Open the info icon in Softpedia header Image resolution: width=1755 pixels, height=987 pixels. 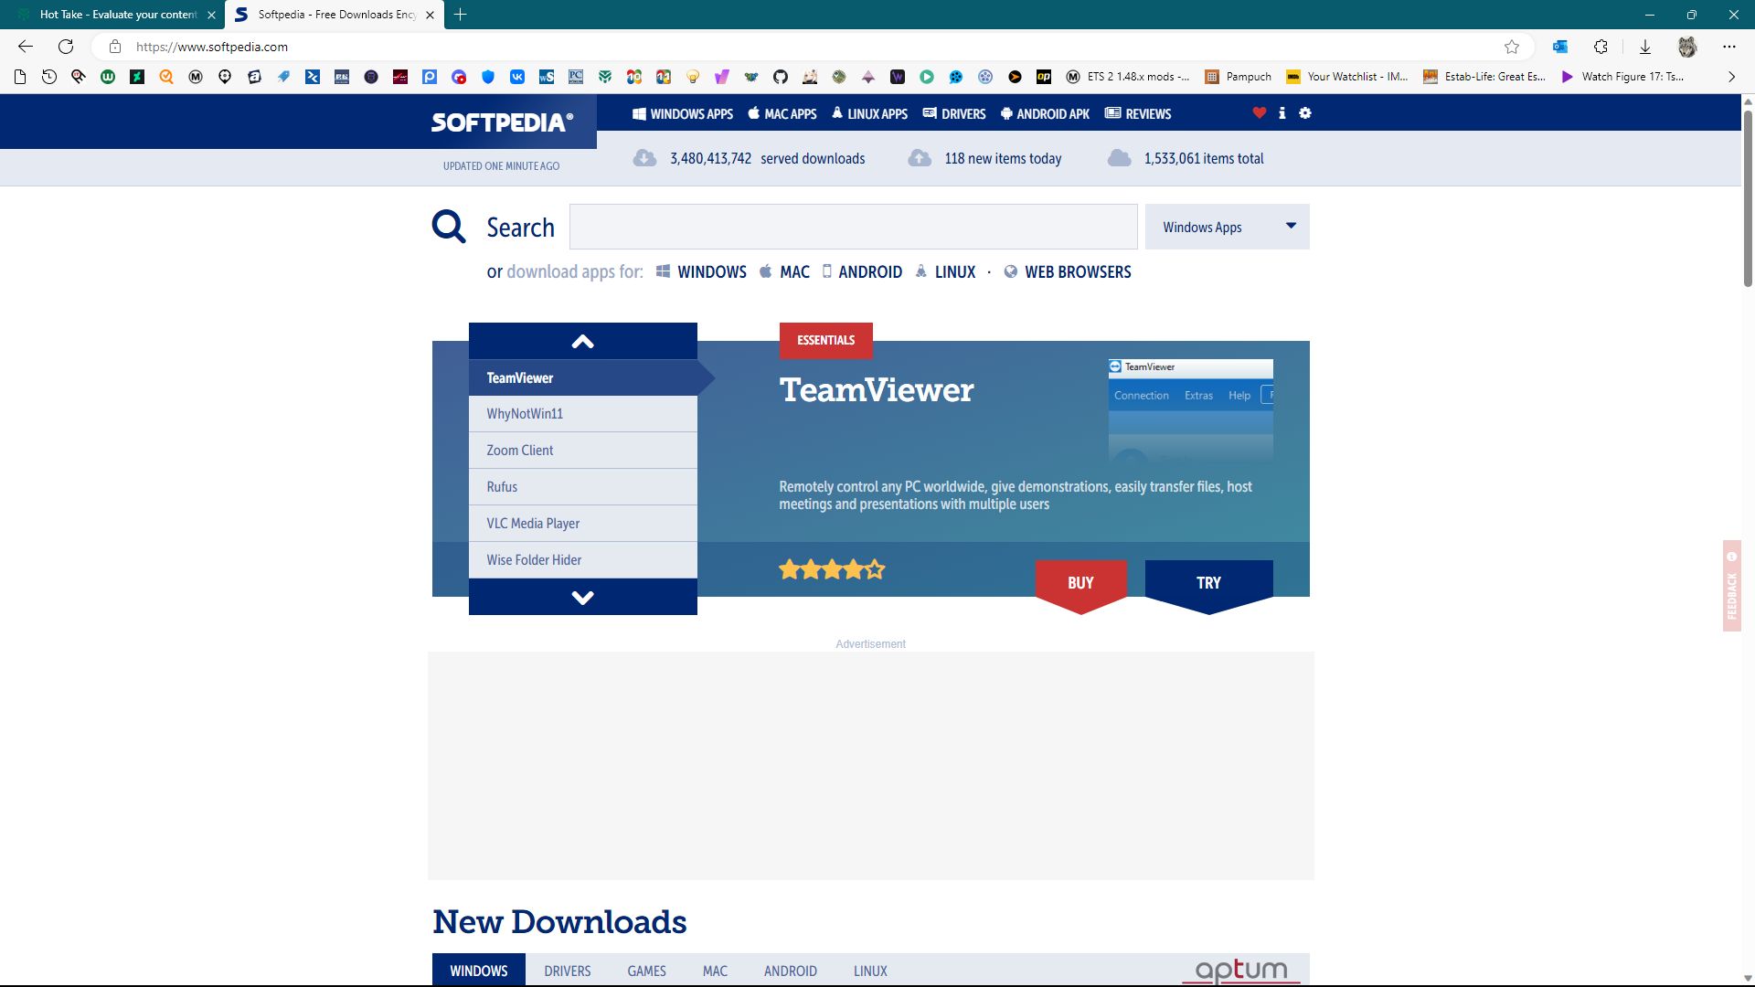click(x=1282, y=112)
